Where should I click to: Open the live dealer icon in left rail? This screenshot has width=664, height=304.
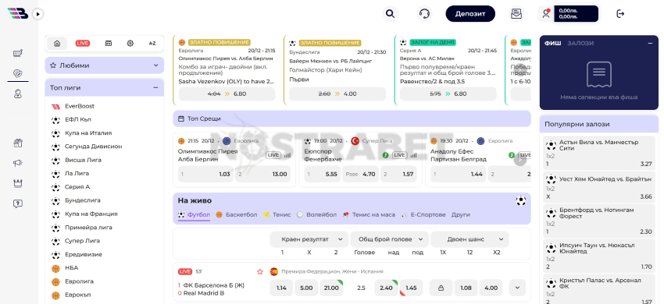(x=18, y=94)
